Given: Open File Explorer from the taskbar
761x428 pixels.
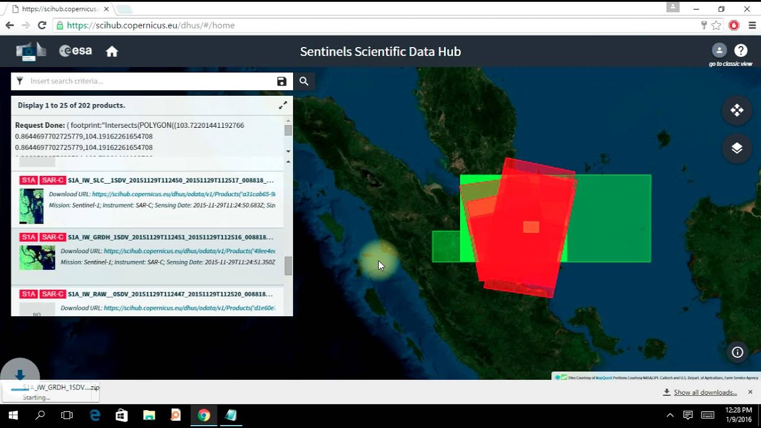Looking at the screenshot, I should tap(149, 415).
